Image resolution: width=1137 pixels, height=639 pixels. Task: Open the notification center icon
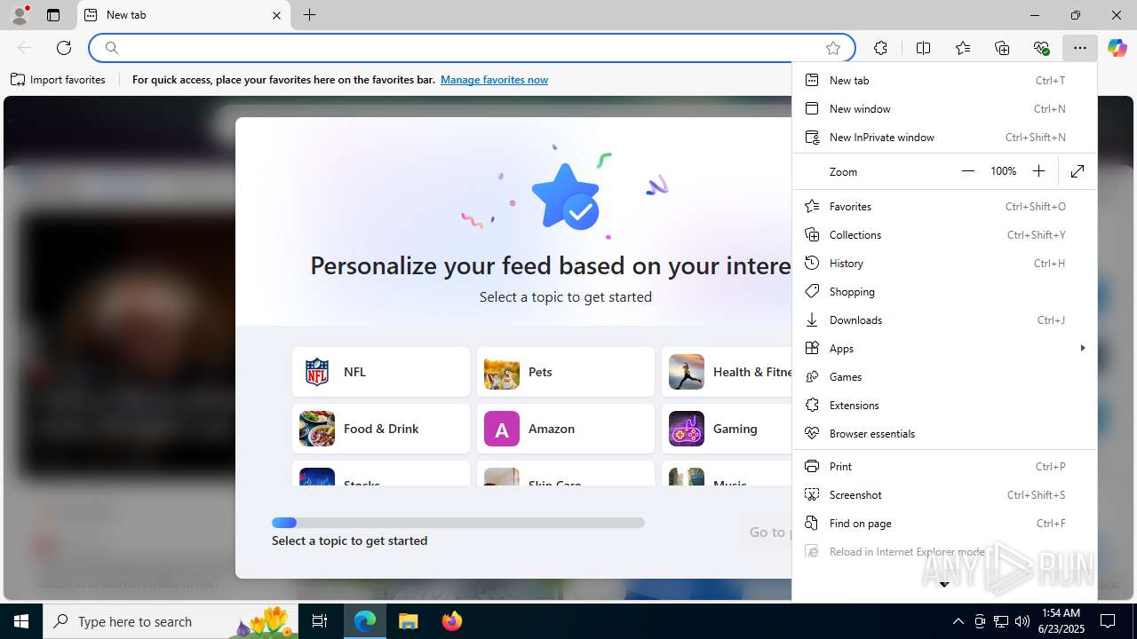click(1108, 621)
